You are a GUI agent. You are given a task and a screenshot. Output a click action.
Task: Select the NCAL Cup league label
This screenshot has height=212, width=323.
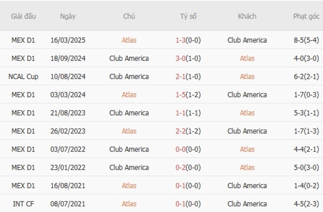pyautogui.click(x=23, y=77)
